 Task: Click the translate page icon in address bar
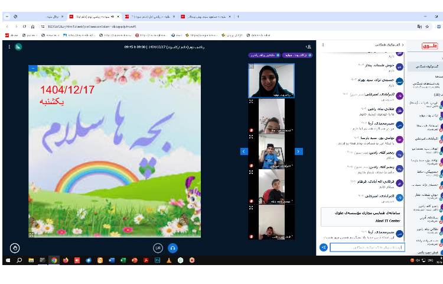[x=419, y=27]
